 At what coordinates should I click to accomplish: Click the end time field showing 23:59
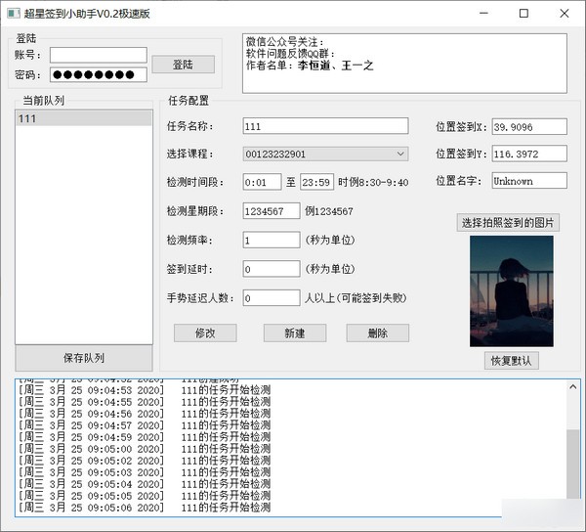pyautogui.click(x=316, y=182)
